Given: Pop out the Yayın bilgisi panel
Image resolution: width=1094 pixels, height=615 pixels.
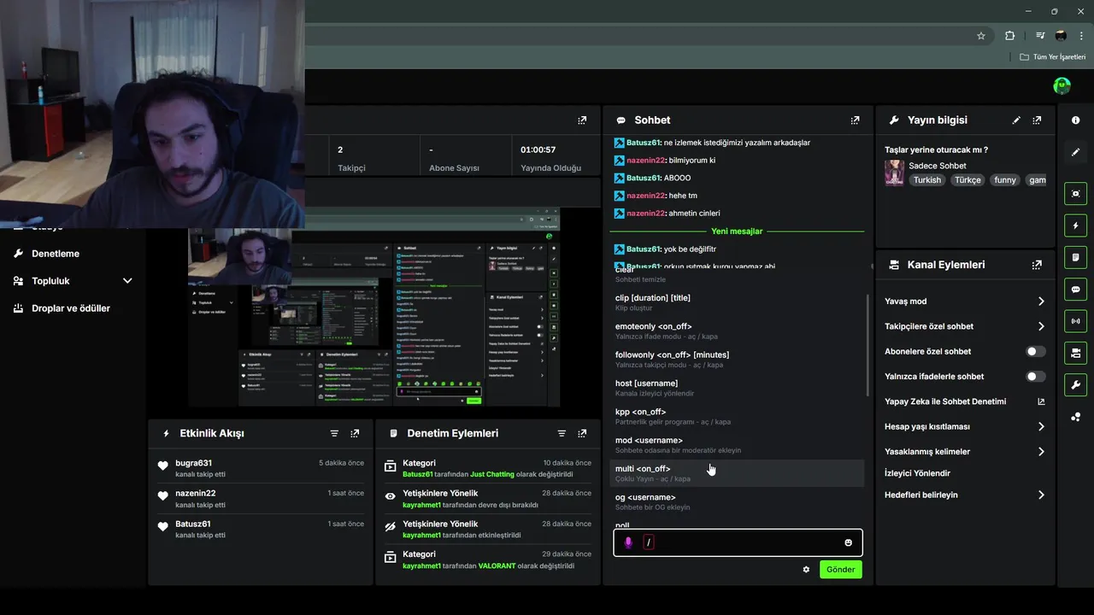Looking at the screenshot, I should tap(1037, 120).
